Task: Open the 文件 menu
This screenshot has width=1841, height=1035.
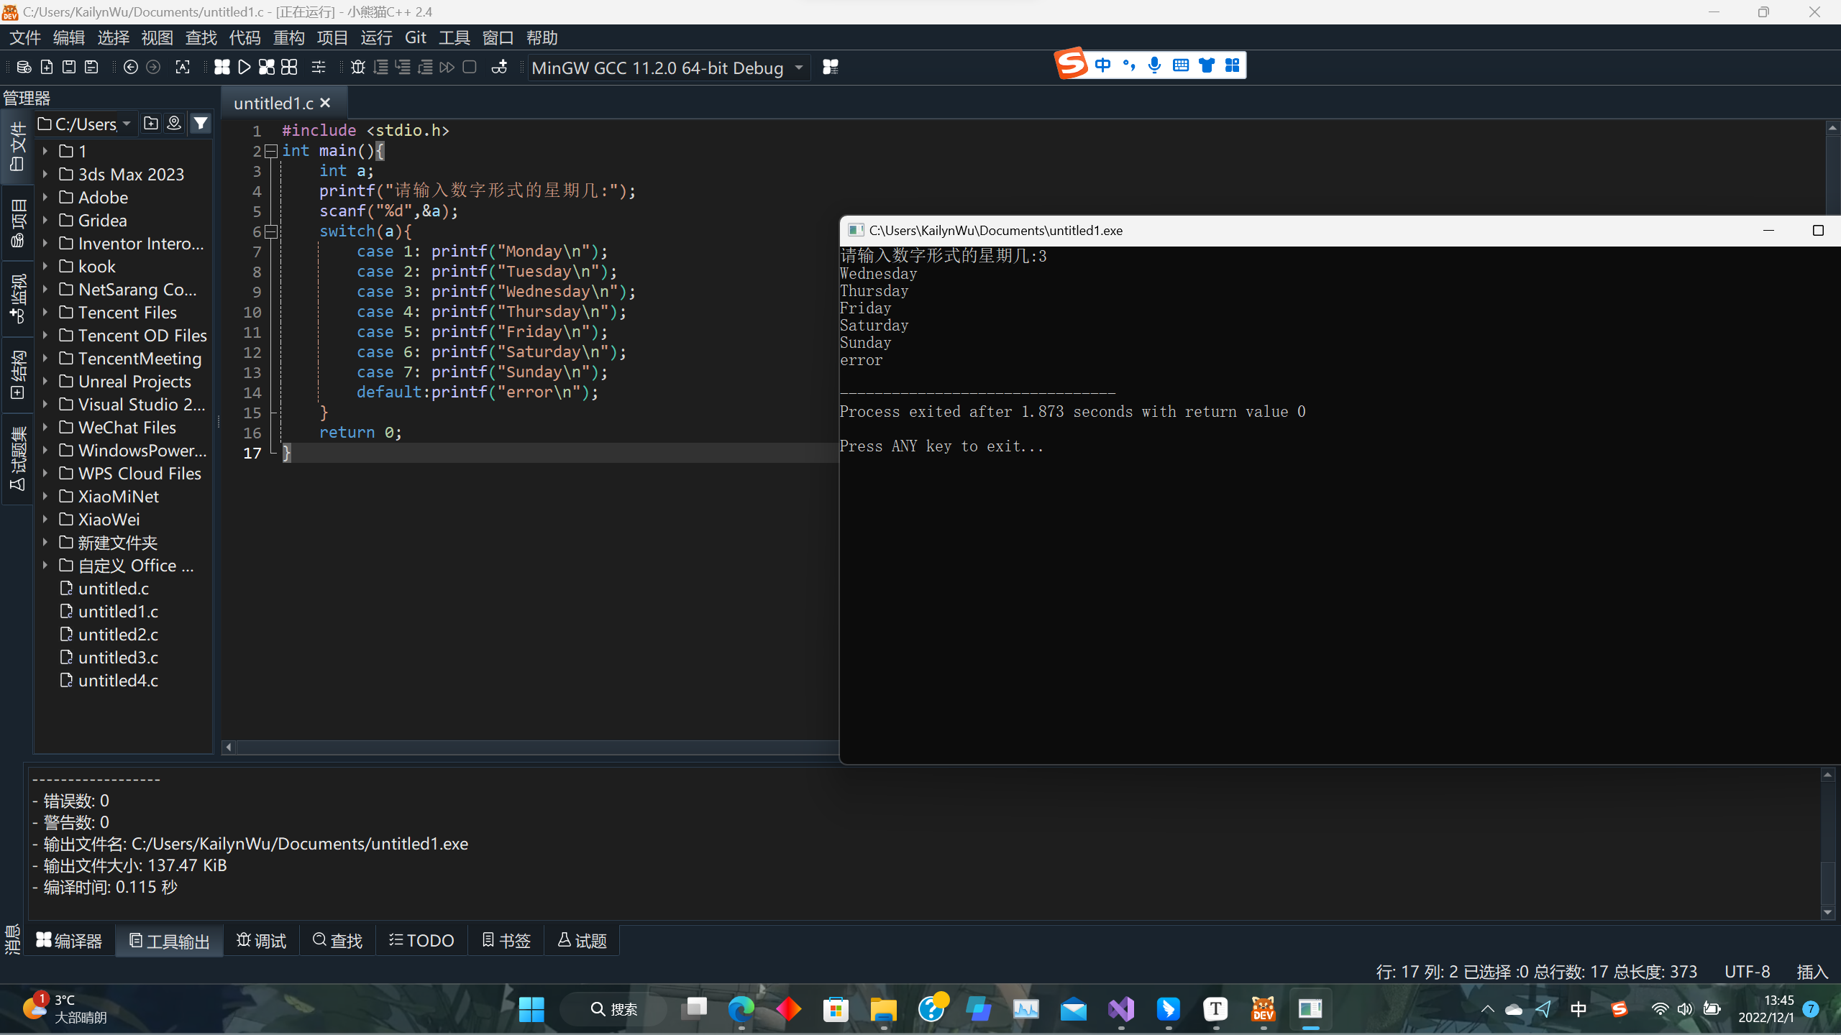Action: (25, 37)
